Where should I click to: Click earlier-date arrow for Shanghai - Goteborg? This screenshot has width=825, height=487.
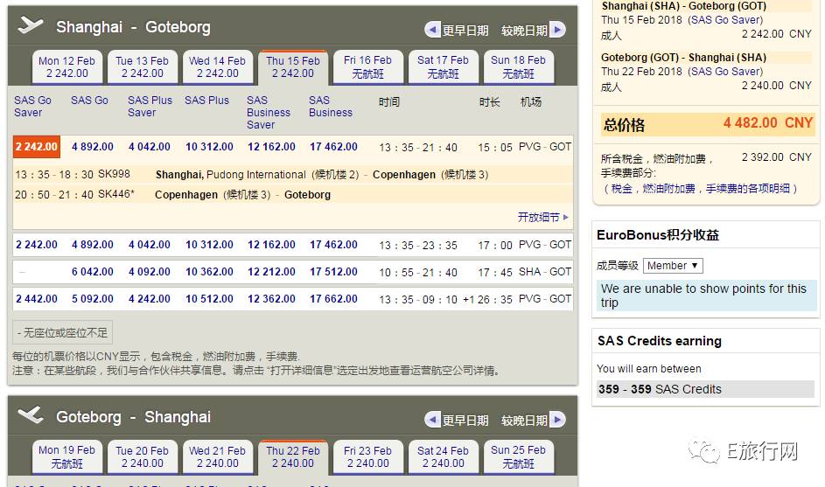tap(432, 30)
